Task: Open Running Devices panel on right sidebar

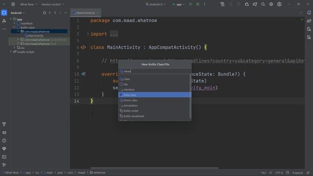Action: point(309,37)
